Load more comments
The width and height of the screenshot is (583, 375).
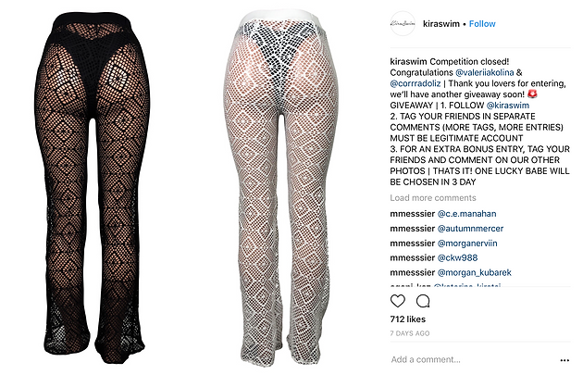(x=433, y=198)
